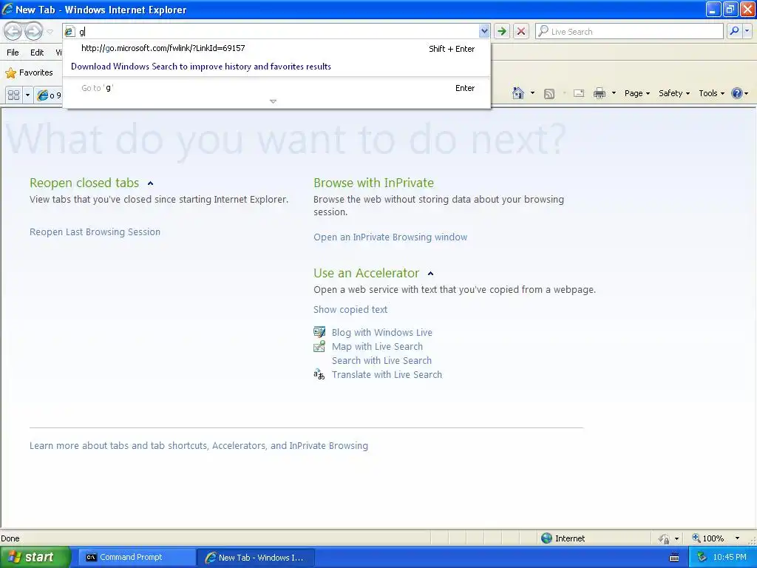757x568 pixels.
Task: Expand the autocomplete list with down chevron
Action: 273,101
